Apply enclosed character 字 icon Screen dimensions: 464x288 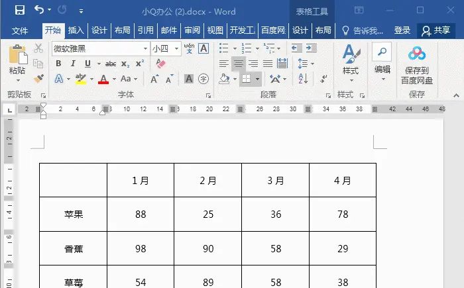click(x=203, y=79)
